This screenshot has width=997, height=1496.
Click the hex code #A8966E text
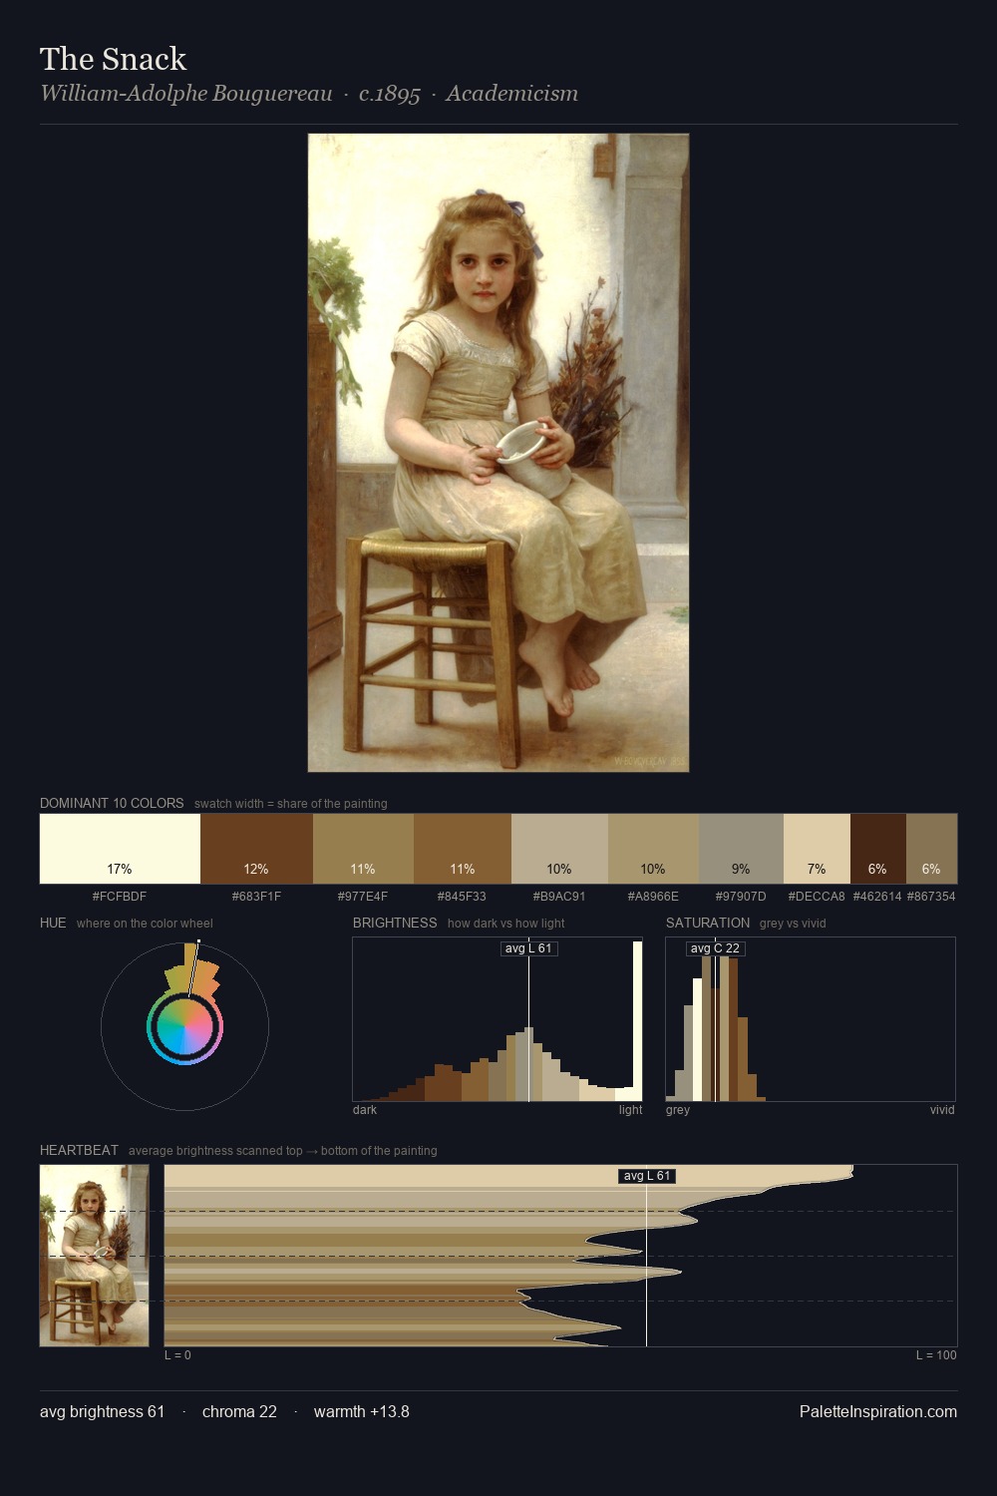pos(653,897)
